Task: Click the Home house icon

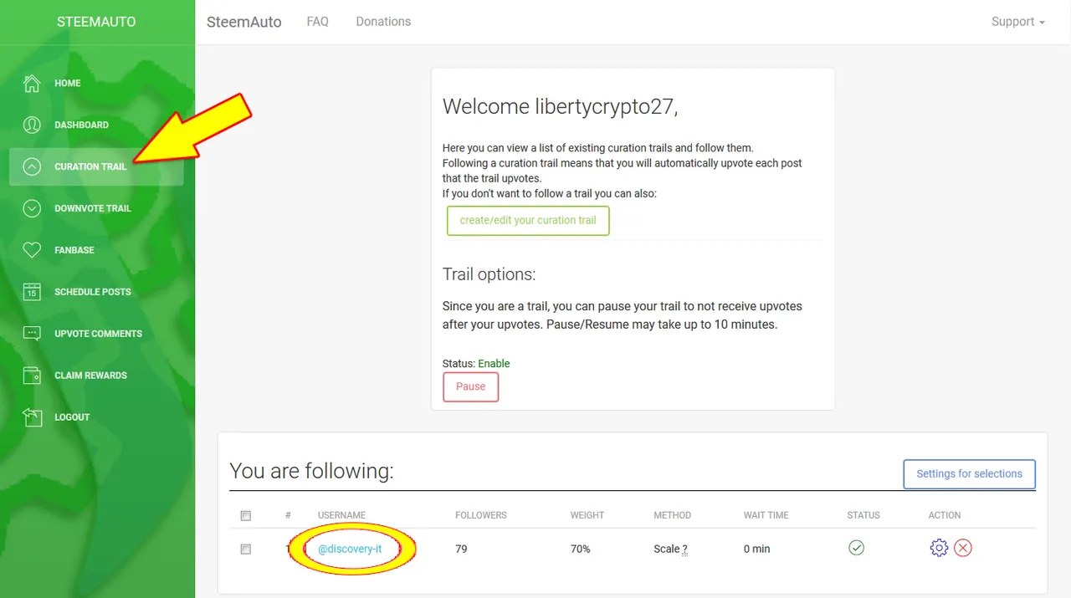Action: [x=32, y=83]
